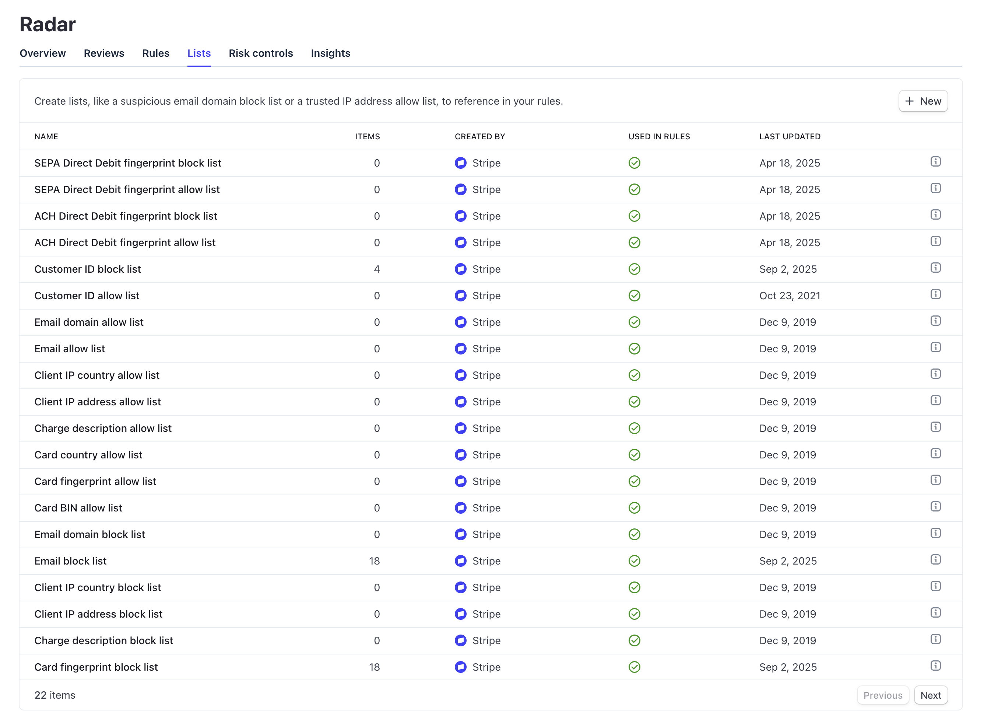Create a new list with the New button
Image resolution: width=984 pixels, height=723 pixels.
point(923,101)
